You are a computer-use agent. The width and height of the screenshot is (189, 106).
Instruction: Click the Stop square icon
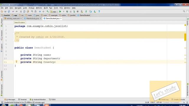click(x=78, y=11)
